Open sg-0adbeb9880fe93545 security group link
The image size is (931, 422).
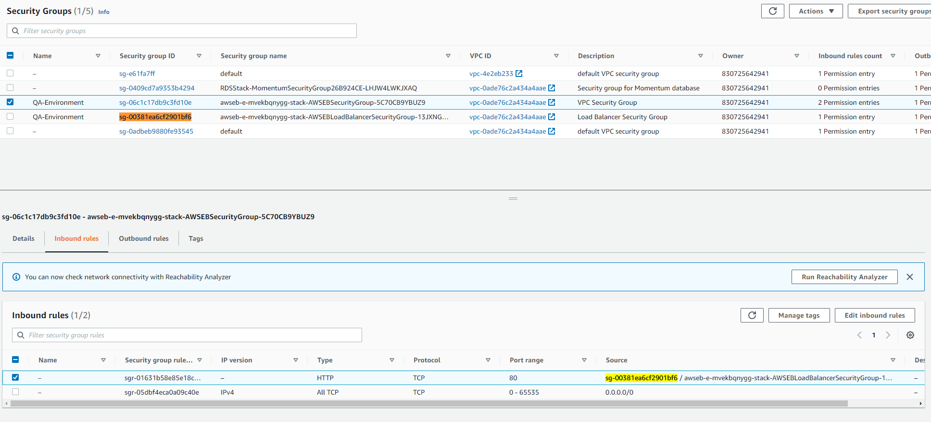click(156, 131)
